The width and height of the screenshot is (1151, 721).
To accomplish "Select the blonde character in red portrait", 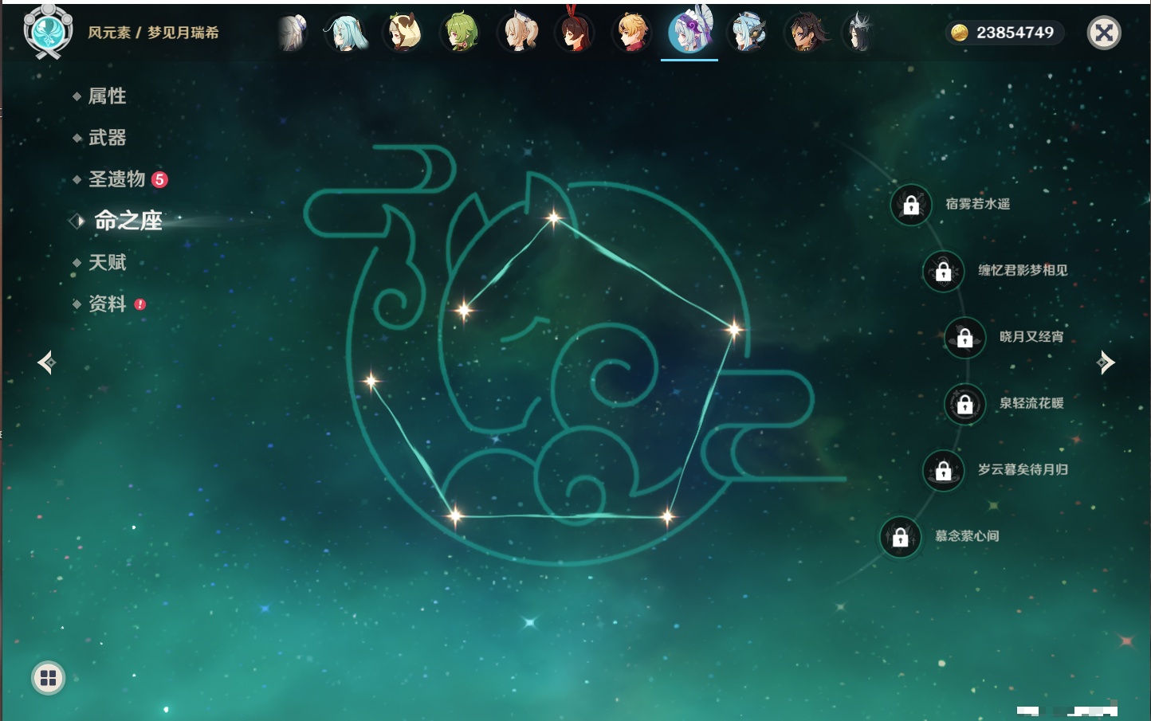I will 632,33.
